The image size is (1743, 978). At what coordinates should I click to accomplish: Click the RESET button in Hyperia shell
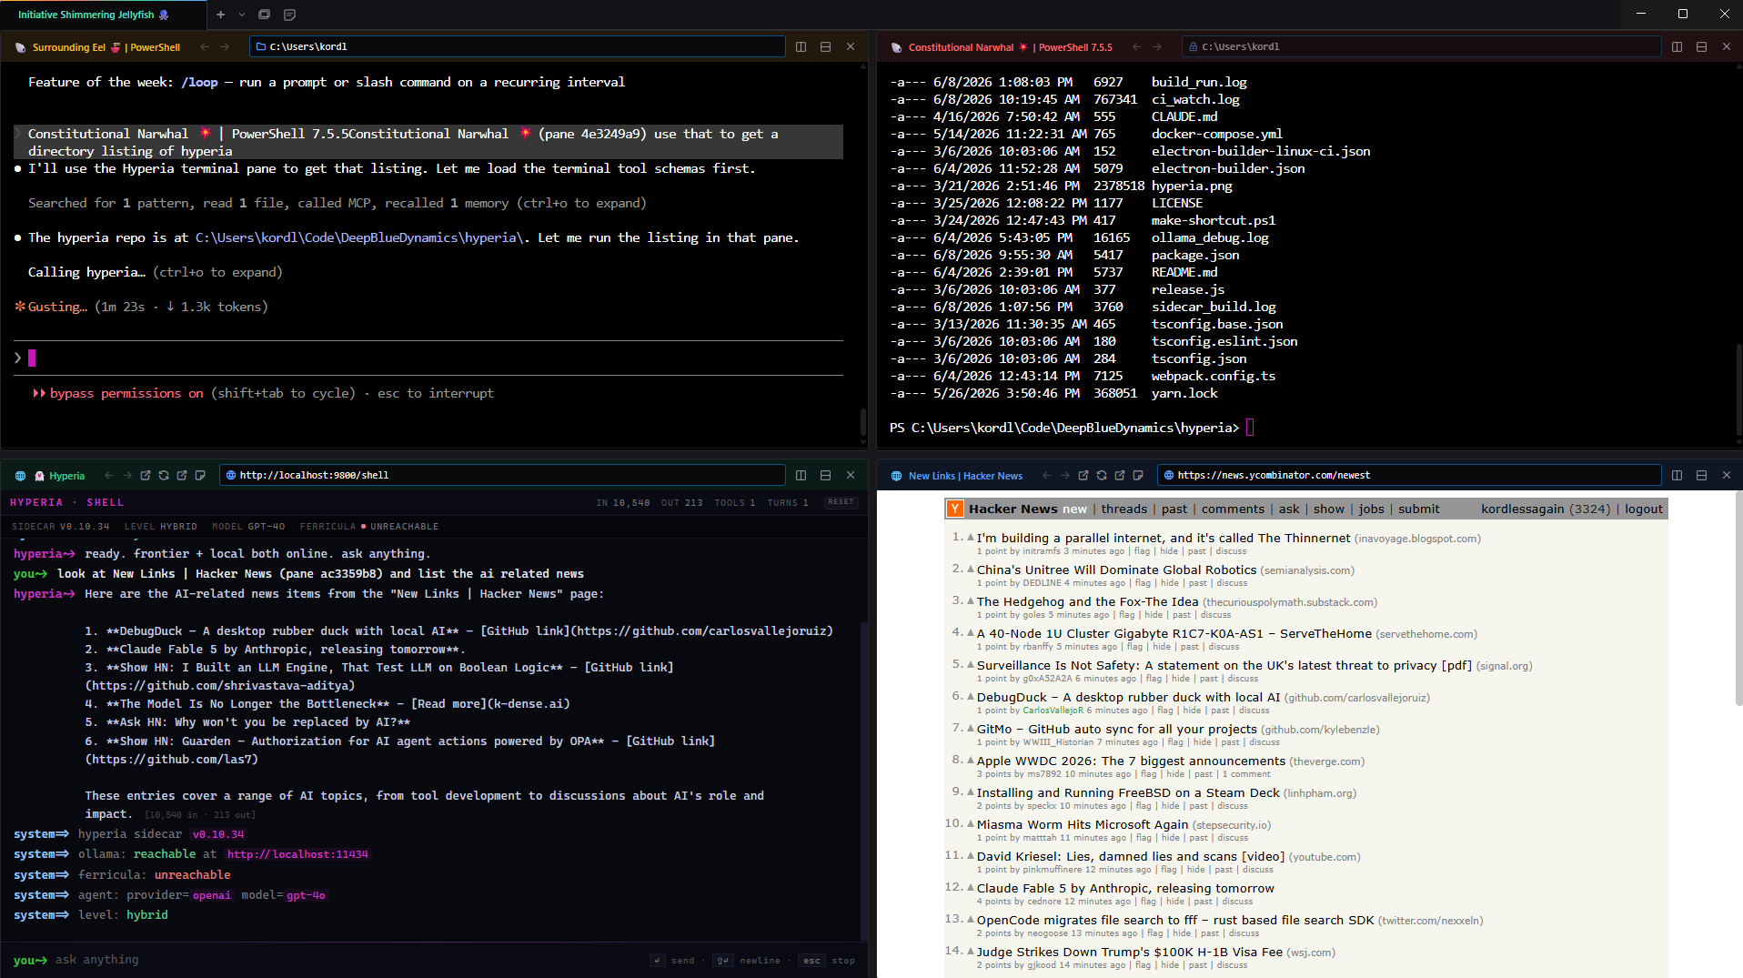(x=841, y=502)
